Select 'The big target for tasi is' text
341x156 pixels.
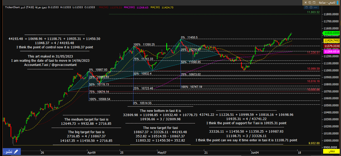(86, 132)
